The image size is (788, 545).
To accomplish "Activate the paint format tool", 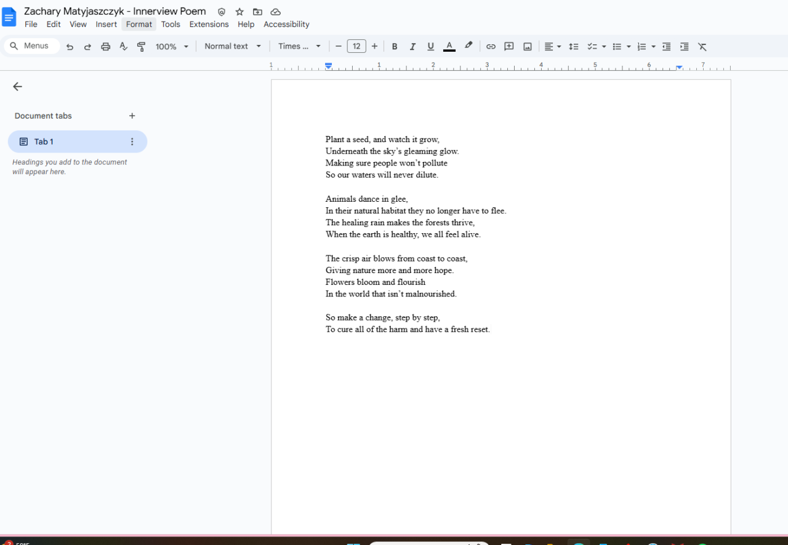I will pyautogui.click(x=141, y=46).
